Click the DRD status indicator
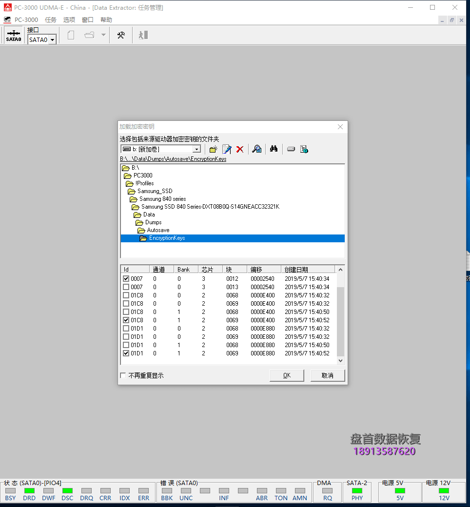This screenshot has width=470, height=507. tap(29, 490)
